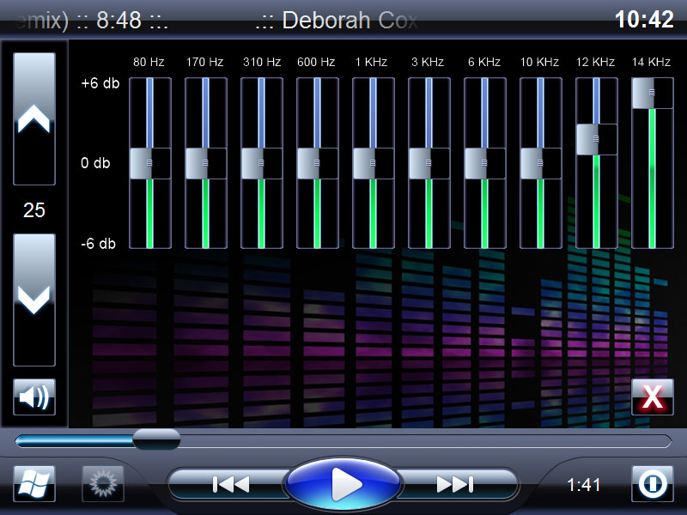Click the 10:42 clock display
Image resolution: width=687 pixels, height=515 pixels.
click(644, 20)
